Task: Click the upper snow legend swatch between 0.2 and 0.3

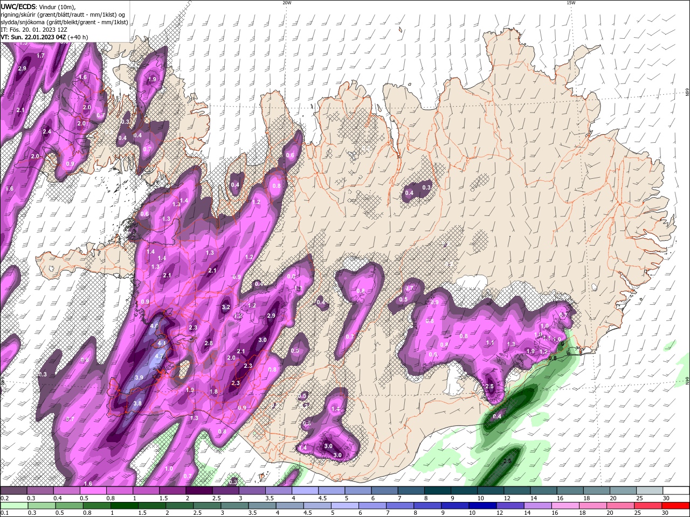Action: pyautogui.click(x=13, y=491)
